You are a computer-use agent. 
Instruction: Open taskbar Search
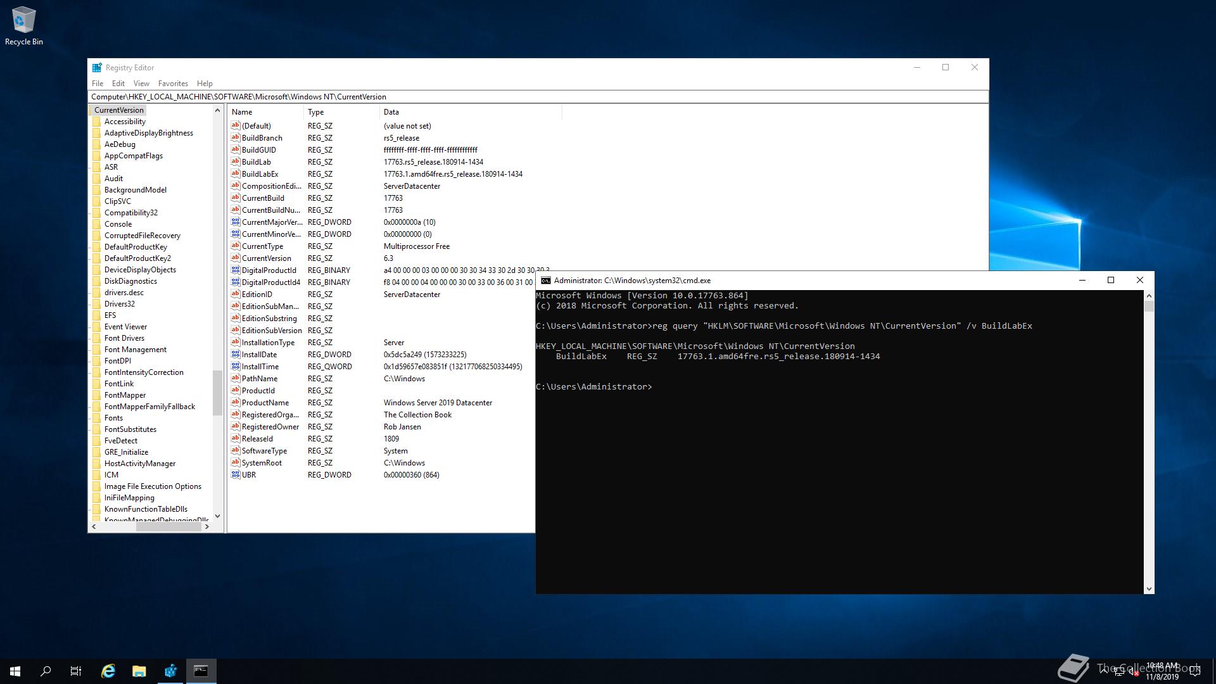click(46, 671)
